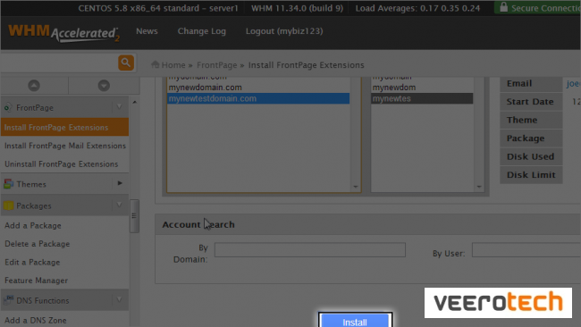
Task: Click the DNS Functions section icon
Action: pyautogui.click(x=8, y=300)
